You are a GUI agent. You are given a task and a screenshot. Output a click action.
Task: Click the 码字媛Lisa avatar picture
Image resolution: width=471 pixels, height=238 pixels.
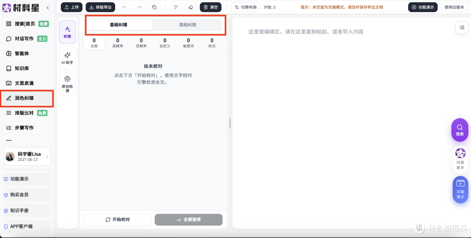(x=10, y=157)
